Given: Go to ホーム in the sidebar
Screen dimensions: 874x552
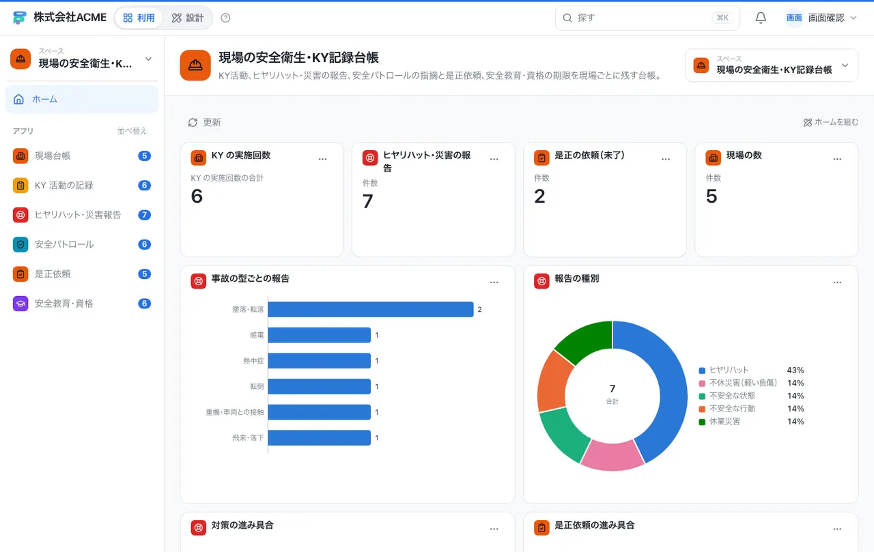Looking at the screenshot, I should (82, 99).
